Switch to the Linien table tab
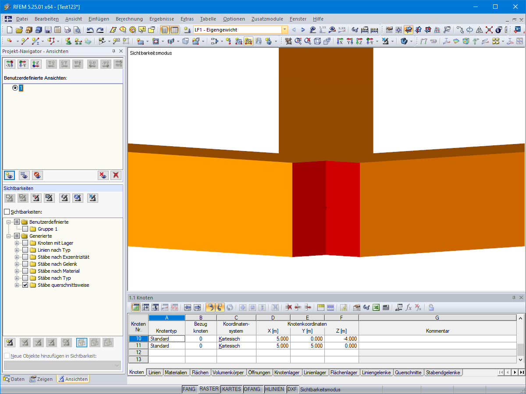The height and width of the screenshot is (394, 526). [154, 373]
